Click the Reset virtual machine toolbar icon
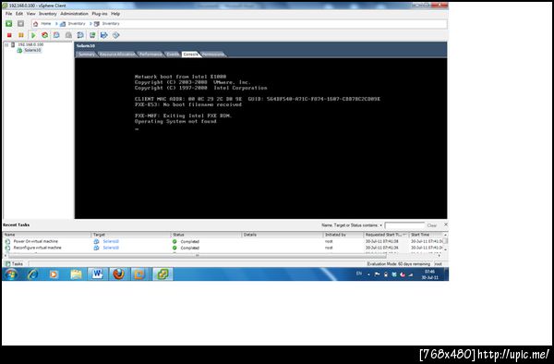Image resolution: width=554 pixels, height=364 pixels. click(x=44, y=35)
